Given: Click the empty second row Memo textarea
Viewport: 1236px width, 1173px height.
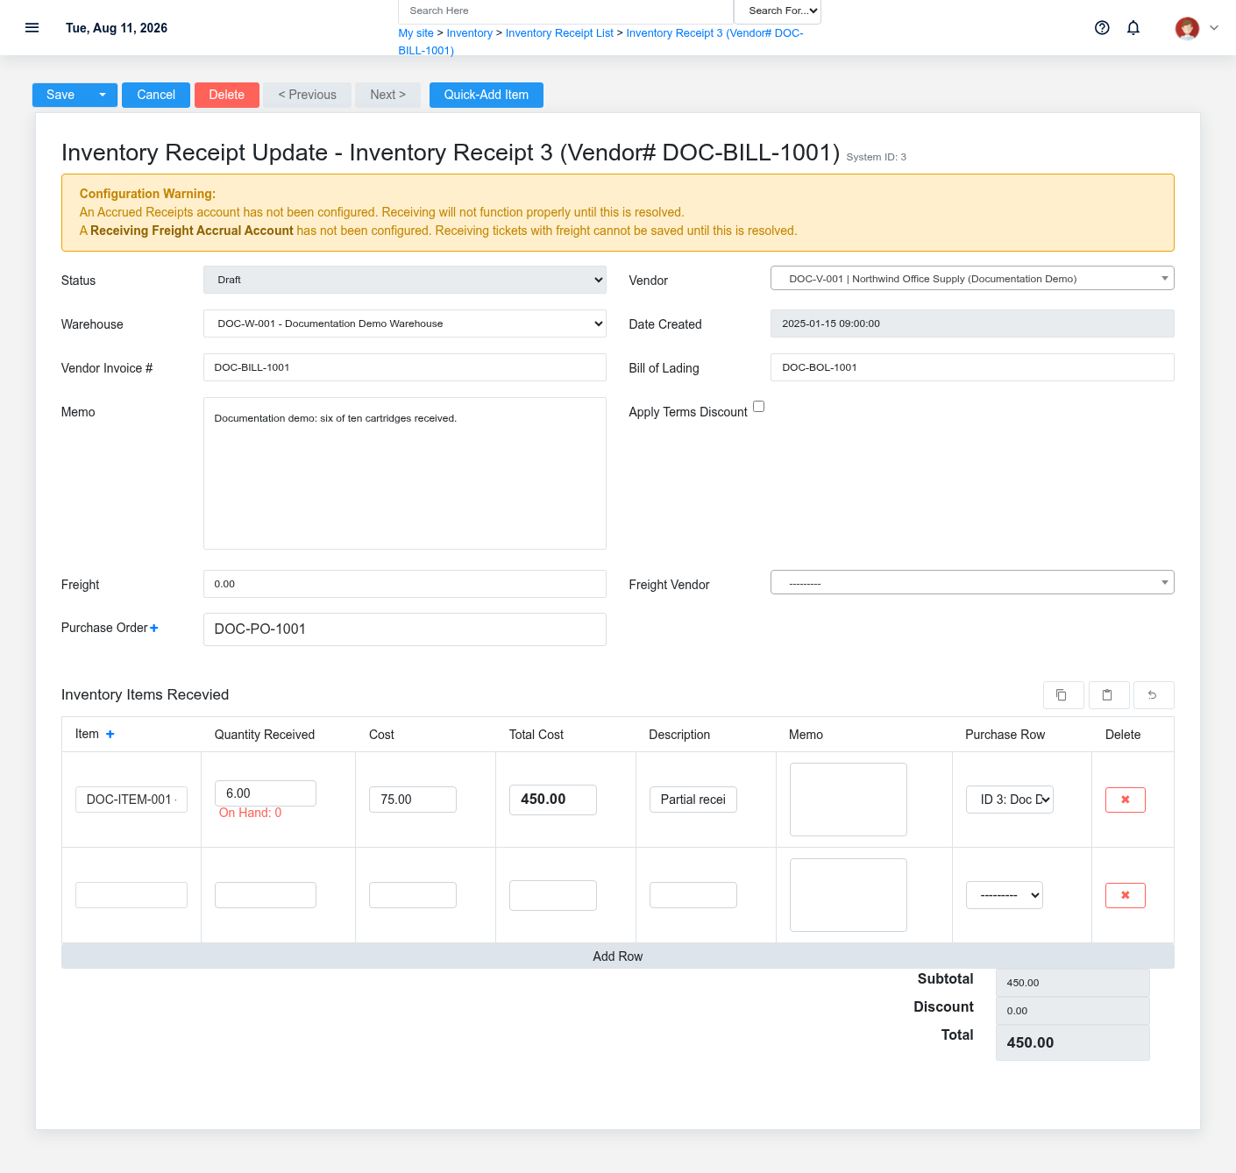Looking at the screenshot, I should 849,895.
